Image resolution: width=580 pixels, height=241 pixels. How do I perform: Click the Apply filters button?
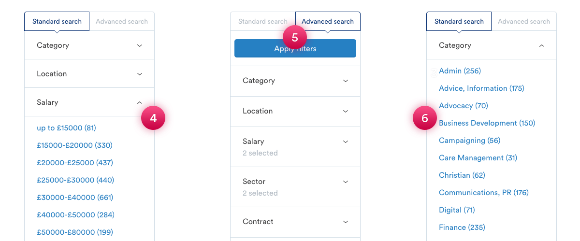tap(295, 48)
